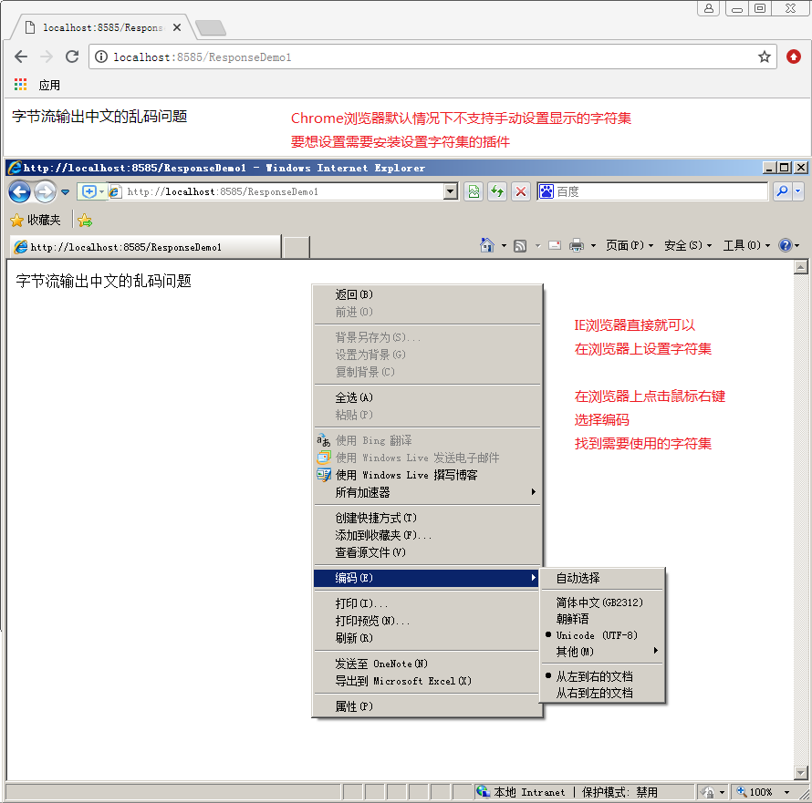Click IE print icon
Viewport: 812px width, 803px height.
click(577, 245)
